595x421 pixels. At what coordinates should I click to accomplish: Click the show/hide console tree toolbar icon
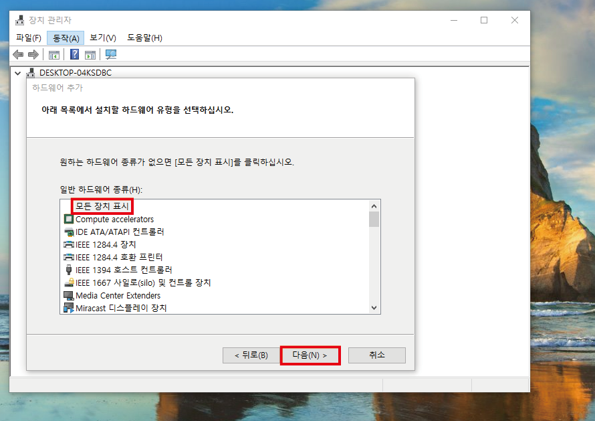pos(54,55)
